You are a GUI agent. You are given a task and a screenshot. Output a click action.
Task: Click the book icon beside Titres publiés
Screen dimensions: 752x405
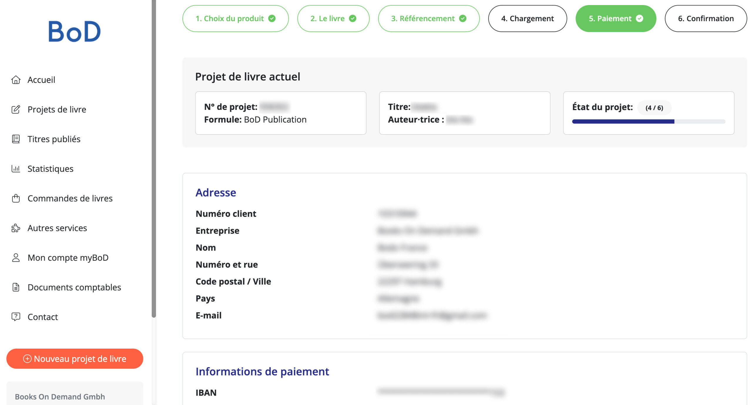coord(16,139)
